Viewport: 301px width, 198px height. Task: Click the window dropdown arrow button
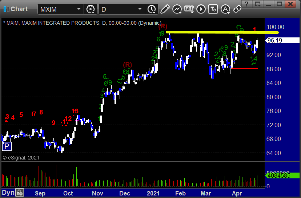point(258,4)
